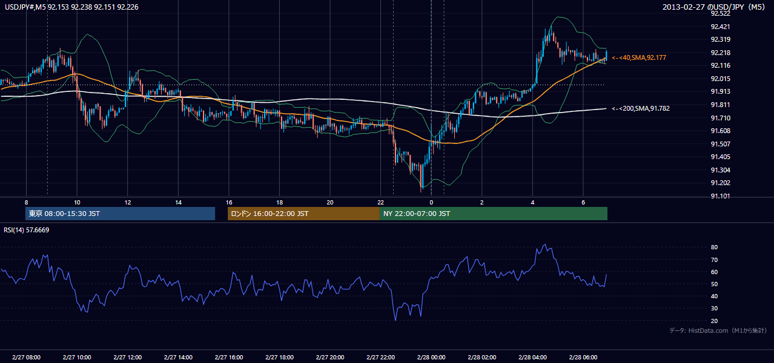Click the 91.507 price axis label
The image size is (774, 363).
coord(721,144)
